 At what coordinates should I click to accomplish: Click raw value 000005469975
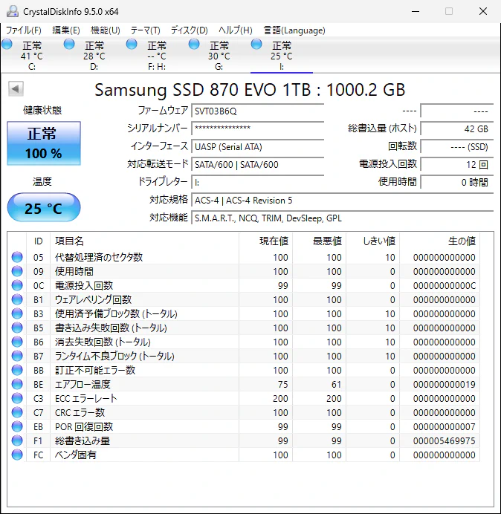coord(444,441)
